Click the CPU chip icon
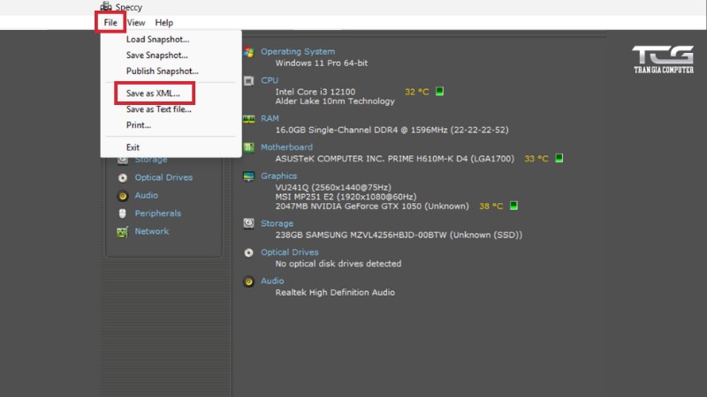 (249, 80)
